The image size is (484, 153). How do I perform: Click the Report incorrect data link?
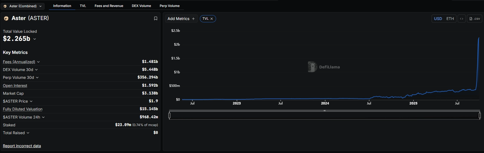click(x=22, y=146)
